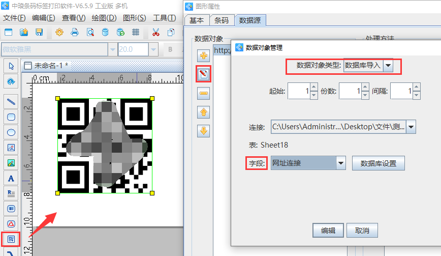Open the 绘图(D) menu
441x256 pixels.
[104, 18]
